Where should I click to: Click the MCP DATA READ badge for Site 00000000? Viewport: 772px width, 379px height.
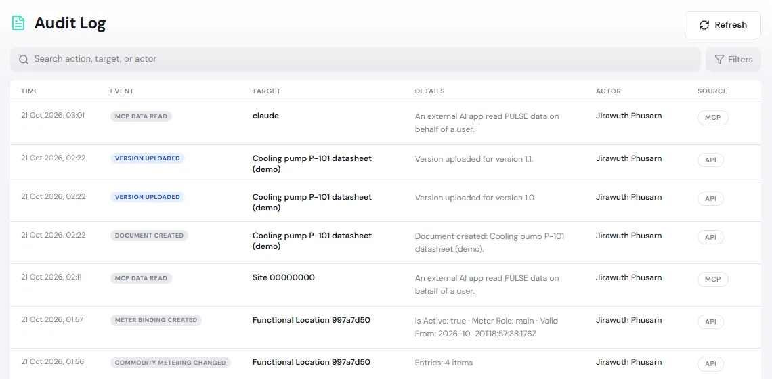[141, 278]
